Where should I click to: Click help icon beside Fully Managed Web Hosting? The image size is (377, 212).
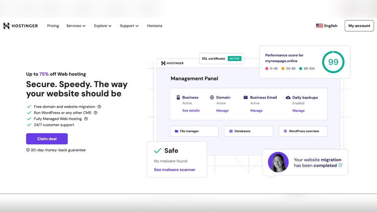click(86, 119)
